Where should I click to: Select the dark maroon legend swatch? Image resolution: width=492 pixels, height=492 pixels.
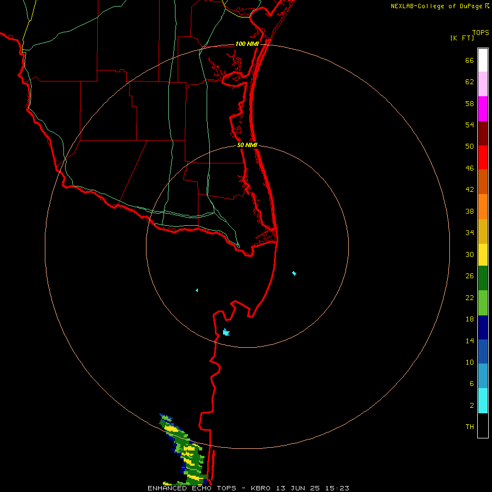click(483, 133)
